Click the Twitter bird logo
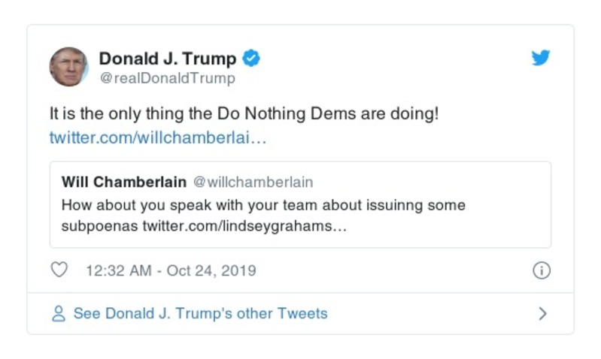The height and width of the screenshot is (359, 601). click(x=541, y=58)
